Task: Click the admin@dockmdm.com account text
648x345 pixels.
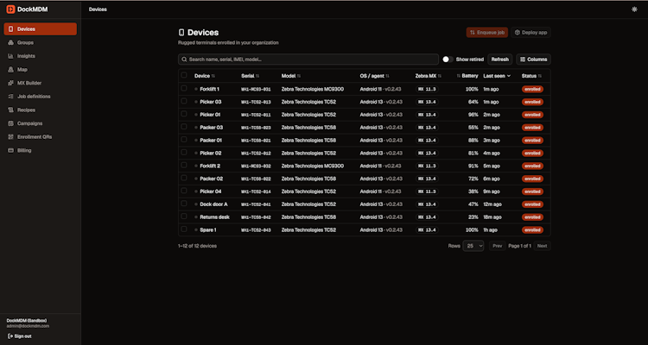Action: pos(28,326)
